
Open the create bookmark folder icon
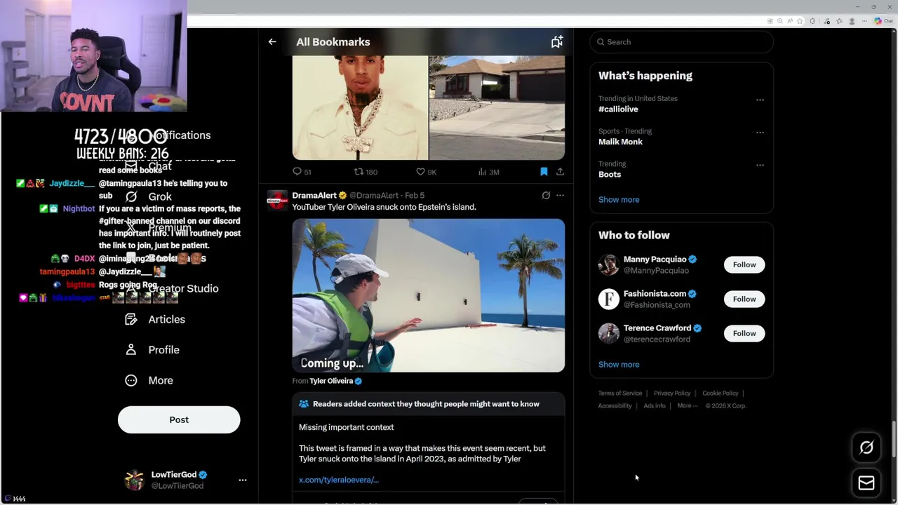click(557, 42)
